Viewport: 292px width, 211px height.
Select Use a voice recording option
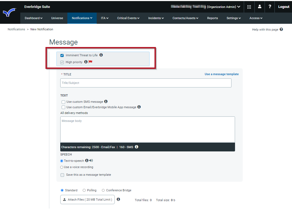62,167
